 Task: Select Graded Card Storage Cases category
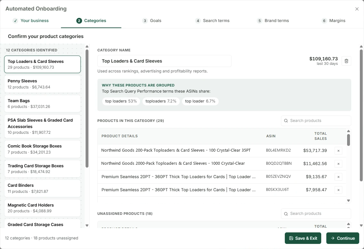[42, 223]
